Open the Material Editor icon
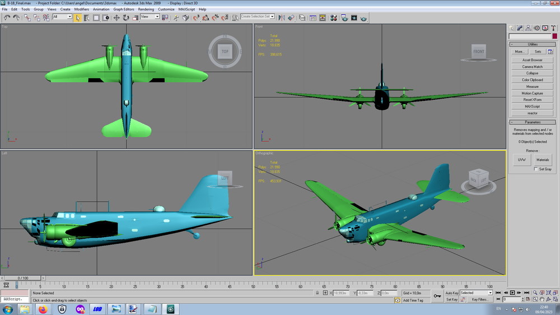 [334, 17]
